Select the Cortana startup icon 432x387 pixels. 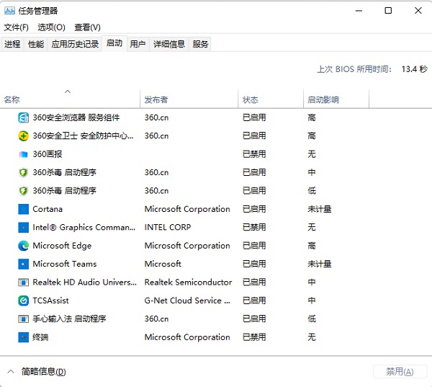click(23, 209)
